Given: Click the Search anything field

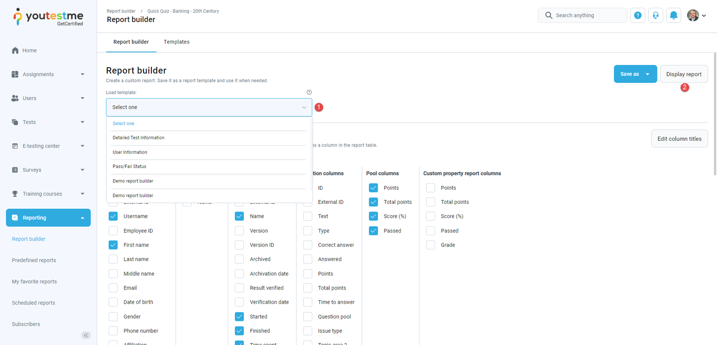Looking at the screenshot, I should 587,15.
